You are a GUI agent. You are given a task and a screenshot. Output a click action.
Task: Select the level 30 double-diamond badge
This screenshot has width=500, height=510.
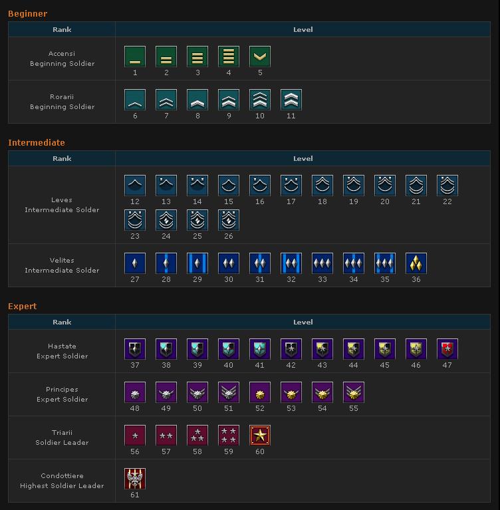(x=229, y=263)
